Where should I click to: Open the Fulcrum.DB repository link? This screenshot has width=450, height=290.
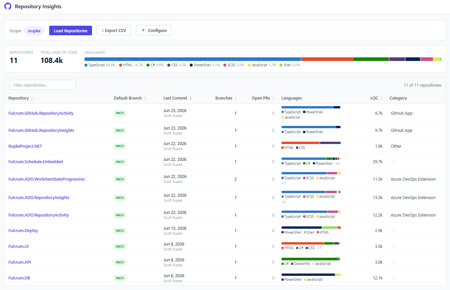[x=19, y=278]
